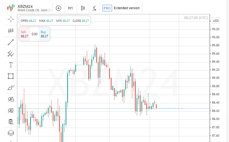This screenshot has width=229, height=142.
Task: Select the freehand brush drawing tool
Action: [11, 87]
